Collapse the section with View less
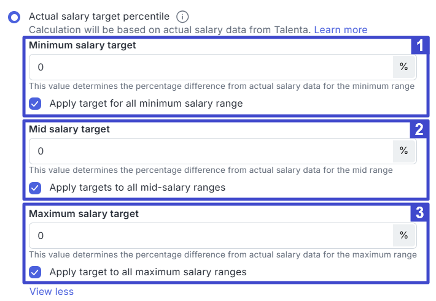436x301 pixels. (x=52, y=292)
